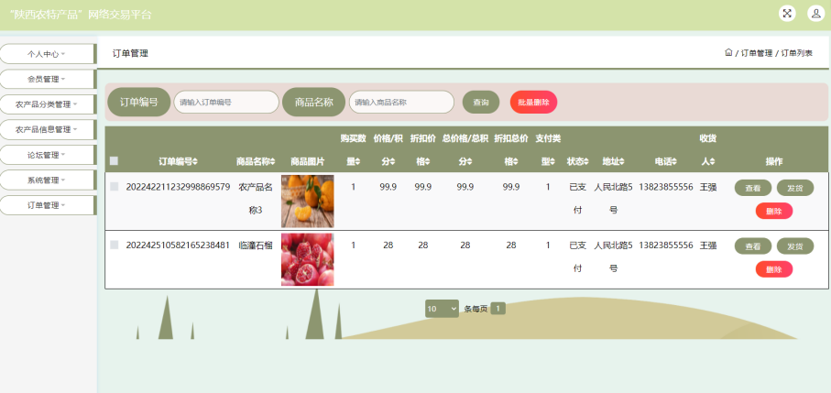Expand 个人中心 sidebar menu

(47, 54)
